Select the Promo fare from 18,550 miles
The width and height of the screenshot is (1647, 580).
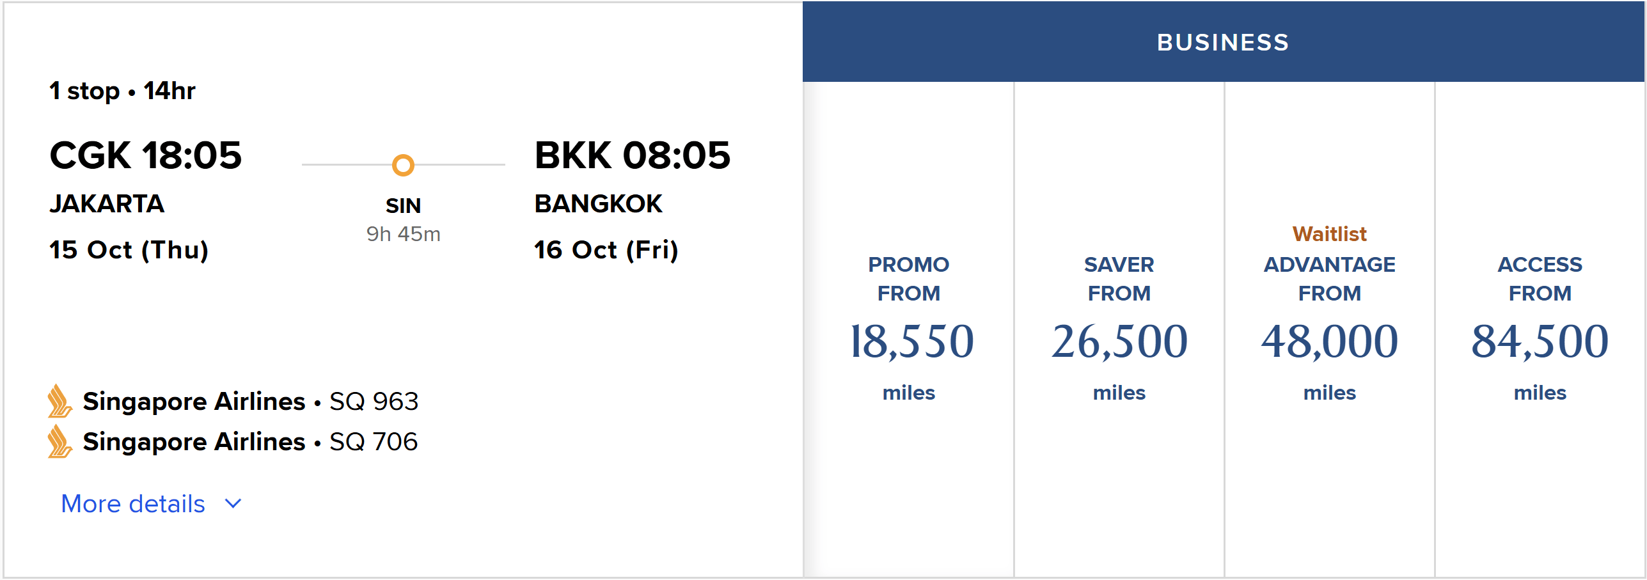click(909, 329)
